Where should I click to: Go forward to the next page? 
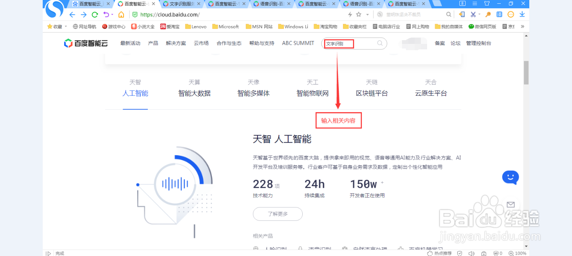pyautogui.click(x=83, y=15)
